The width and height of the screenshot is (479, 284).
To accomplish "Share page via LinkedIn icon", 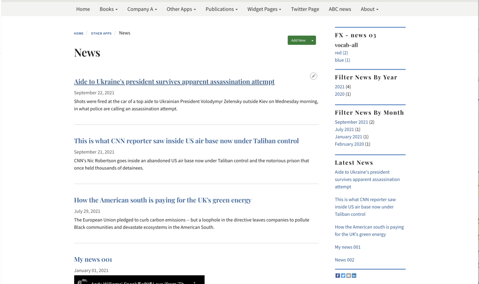I will click(x=354, y=276).
